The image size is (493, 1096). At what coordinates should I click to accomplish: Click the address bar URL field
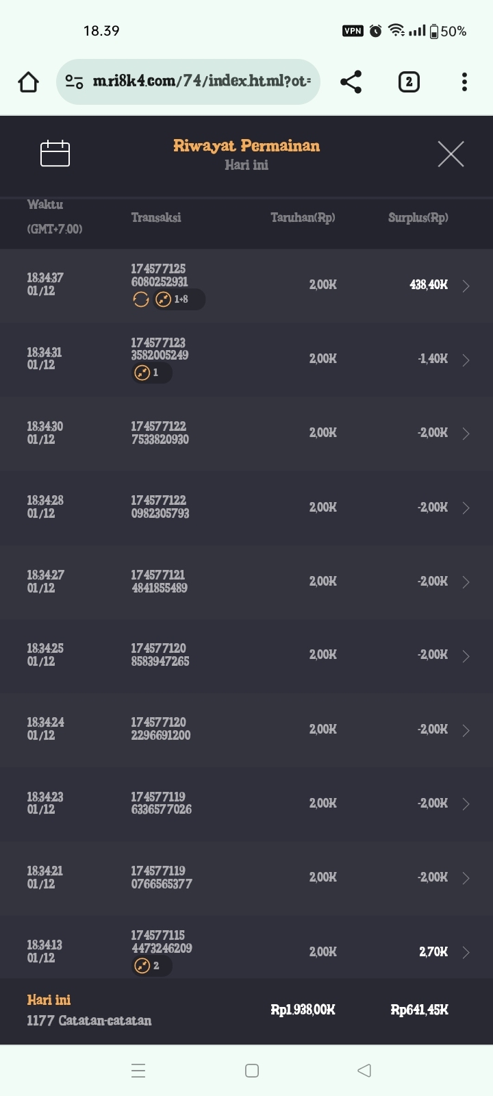[x=201, y=82]
